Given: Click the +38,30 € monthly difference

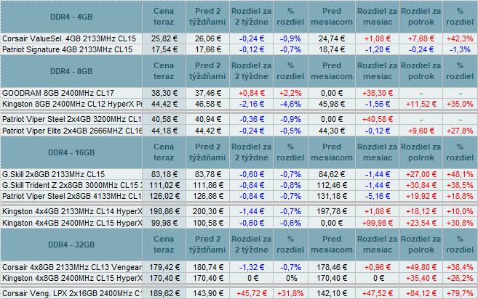Looking at the screenshot, I should pos(378,93).
